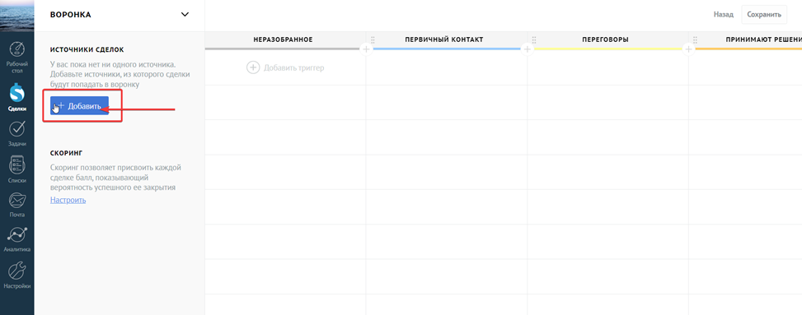The width and height of the screenshot is (802, 315).
Task: Open the Настроить scoring link
Action: 68,200
